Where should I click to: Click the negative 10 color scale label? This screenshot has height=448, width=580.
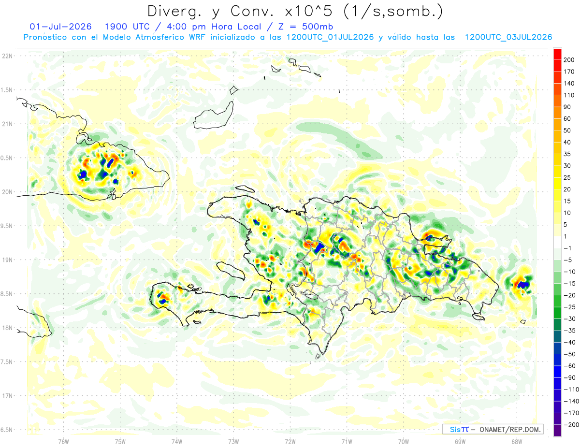tap(570, 272)
